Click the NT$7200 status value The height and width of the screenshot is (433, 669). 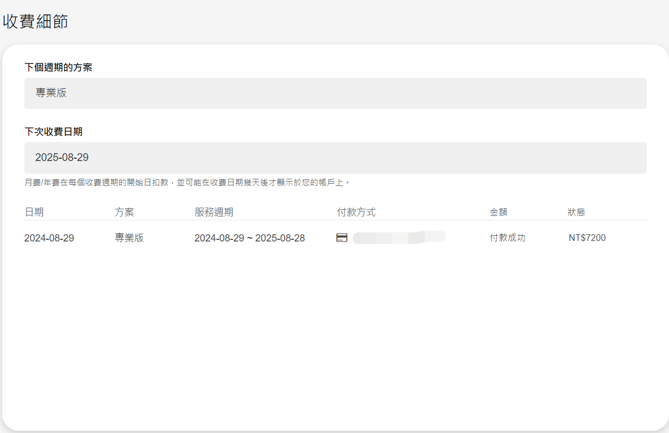pos(587,238)
